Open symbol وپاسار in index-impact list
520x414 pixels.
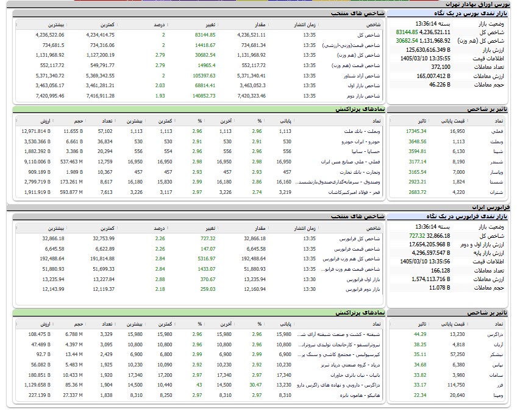tap(496, 172)
